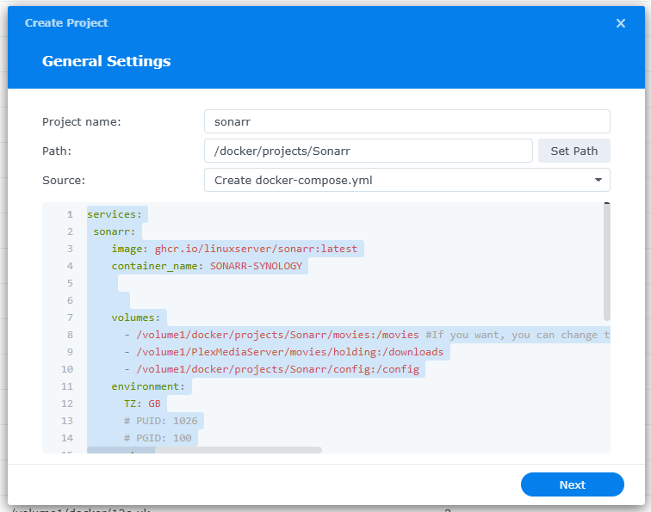Click the 'TZ: GB' line
This screenshot has width=651, height=512.
click(142, 404)
